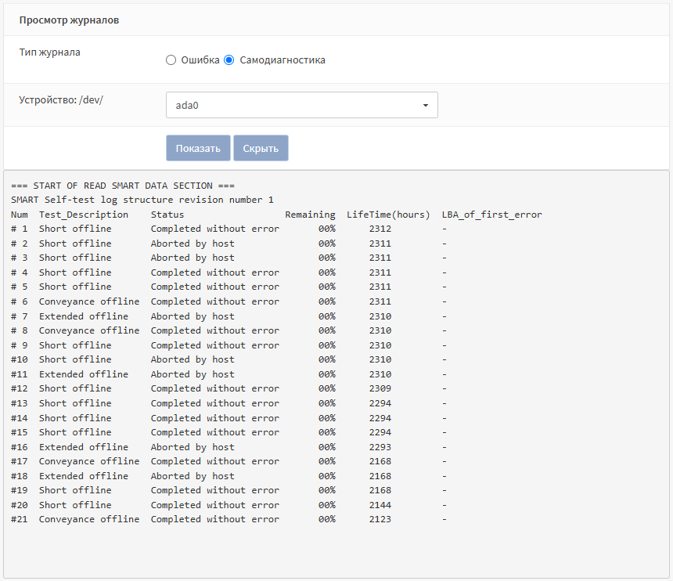Click the SMART Self-test log revision line
This screenshot has width=673, height=581.
pyautogui.click(x=142, y=200)
